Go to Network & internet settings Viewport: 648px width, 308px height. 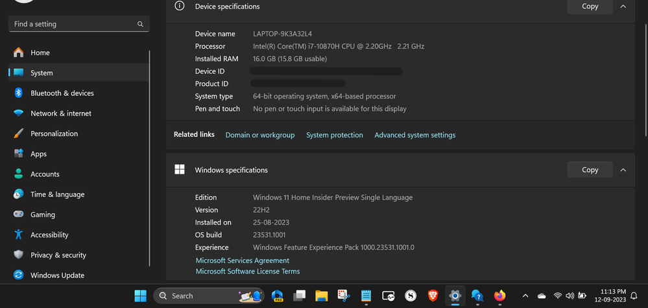(x=78, y=113)
